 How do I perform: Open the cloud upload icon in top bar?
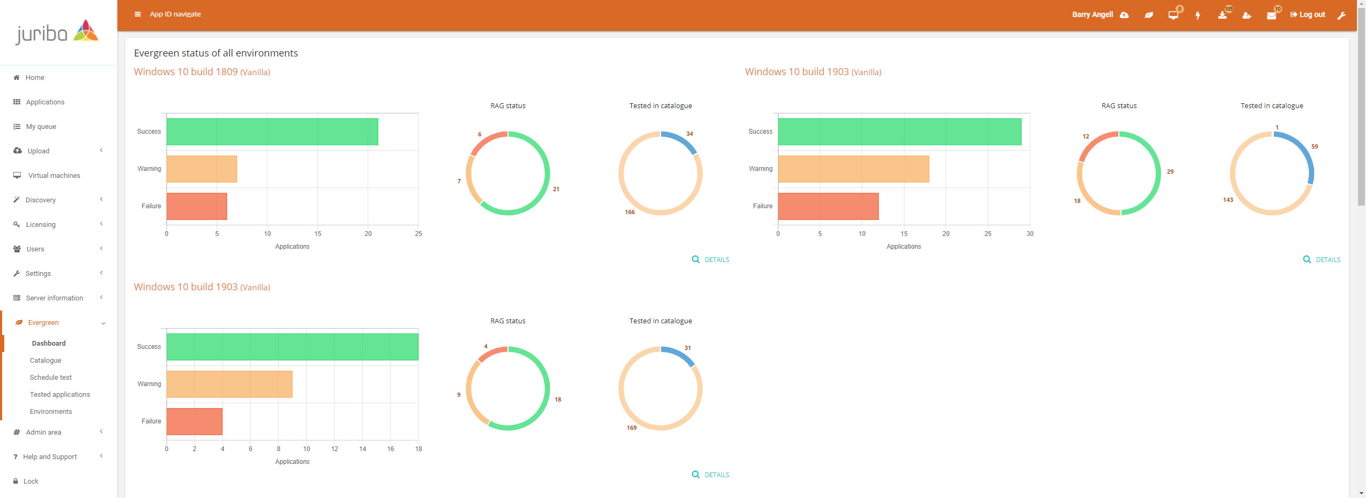[x=1124, y=14]
